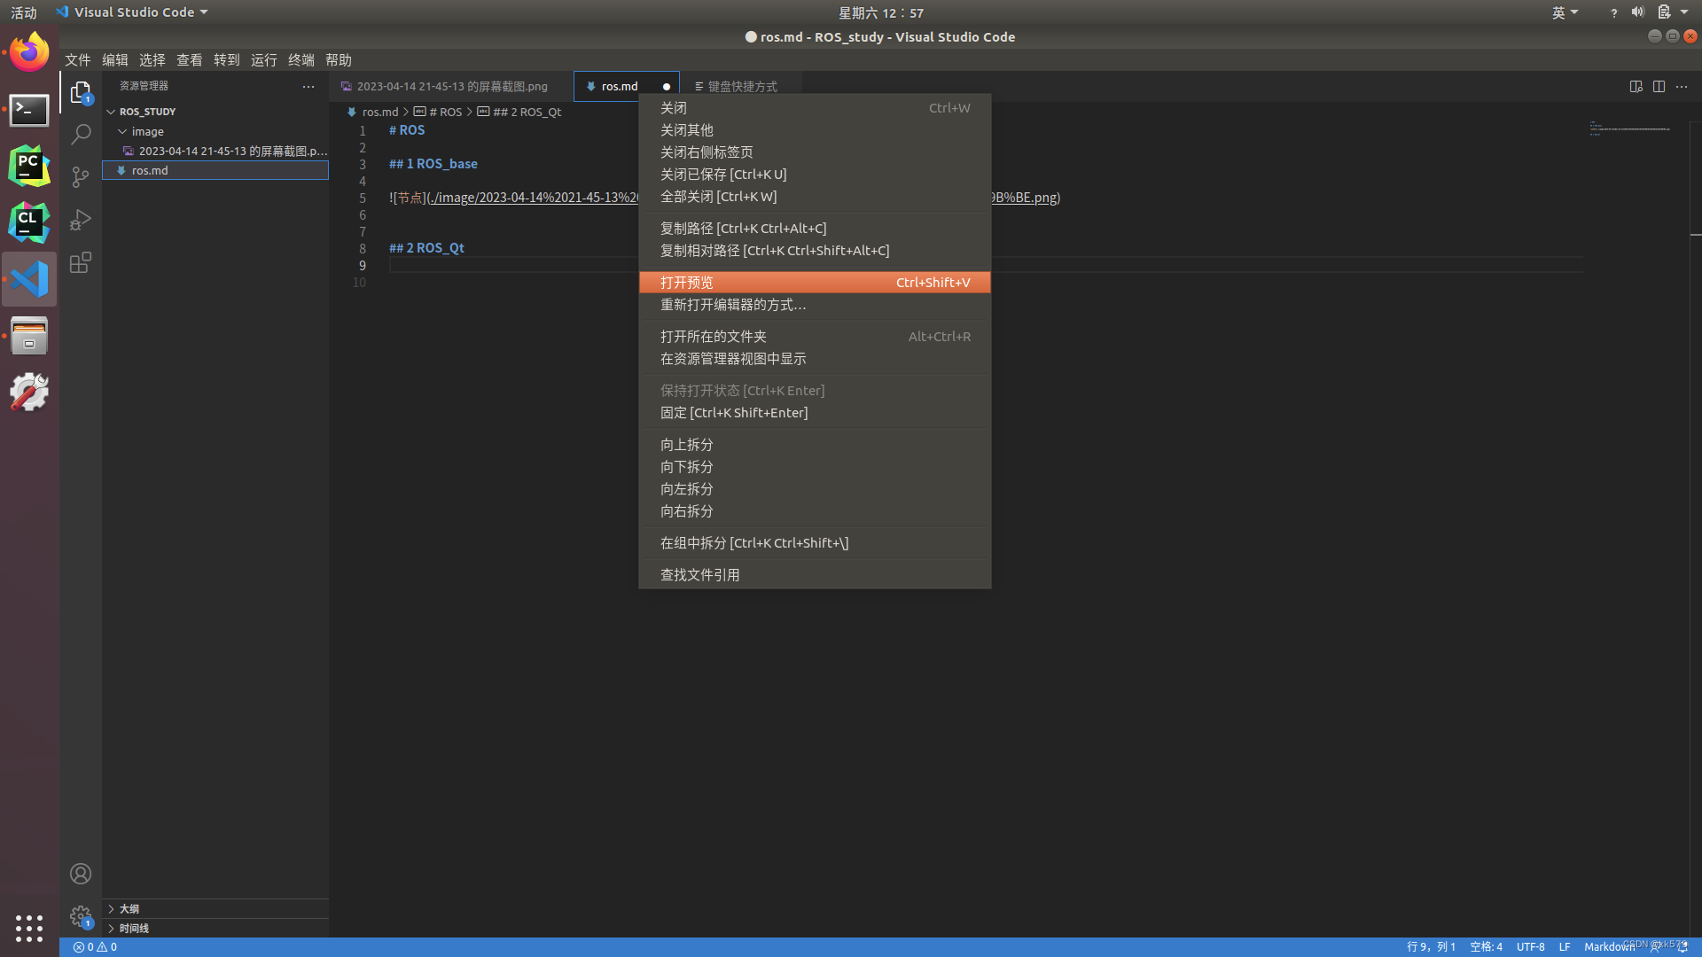Screen dimensions: 1702x957
Task: Open the 节点 image link in line 5
Action: (x=409, y=197)
